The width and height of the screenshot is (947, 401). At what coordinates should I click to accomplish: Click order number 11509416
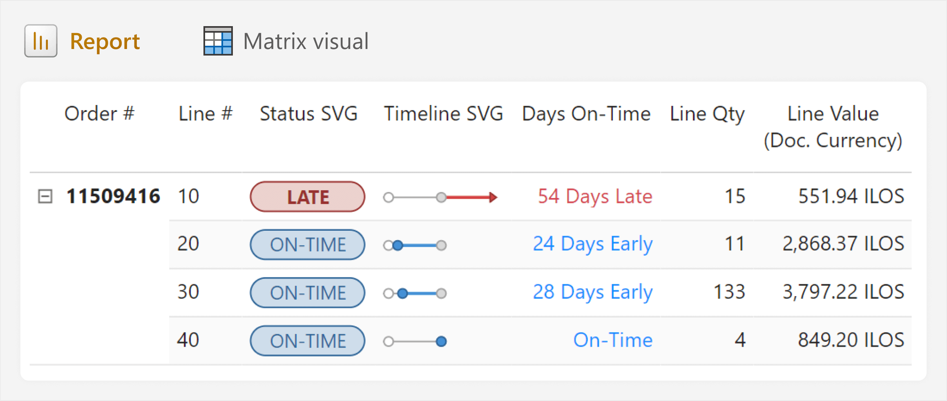113,196
